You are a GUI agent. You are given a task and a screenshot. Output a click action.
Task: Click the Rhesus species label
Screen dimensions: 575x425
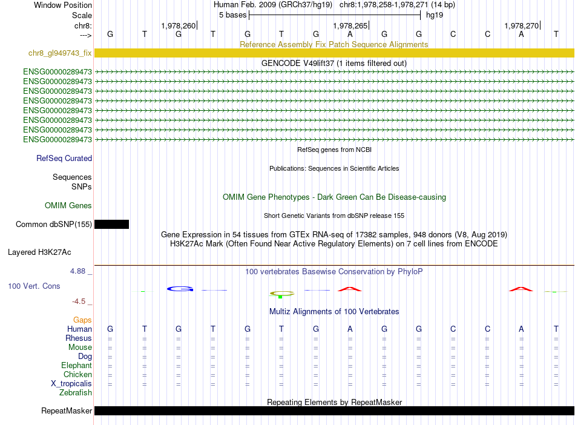[x=79, y=338]
